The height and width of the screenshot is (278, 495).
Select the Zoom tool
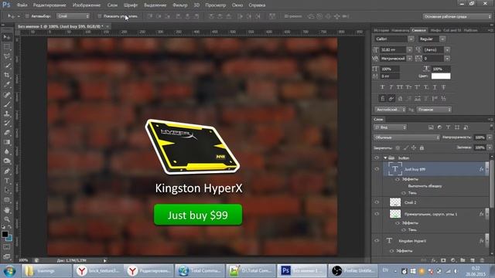(7, 219)
